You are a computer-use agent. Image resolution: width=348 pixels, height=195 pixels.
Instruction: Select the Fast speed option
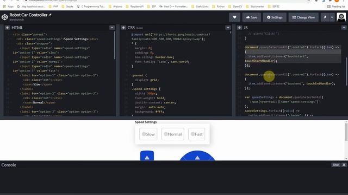pyautogui.click(x=197, y=134)
